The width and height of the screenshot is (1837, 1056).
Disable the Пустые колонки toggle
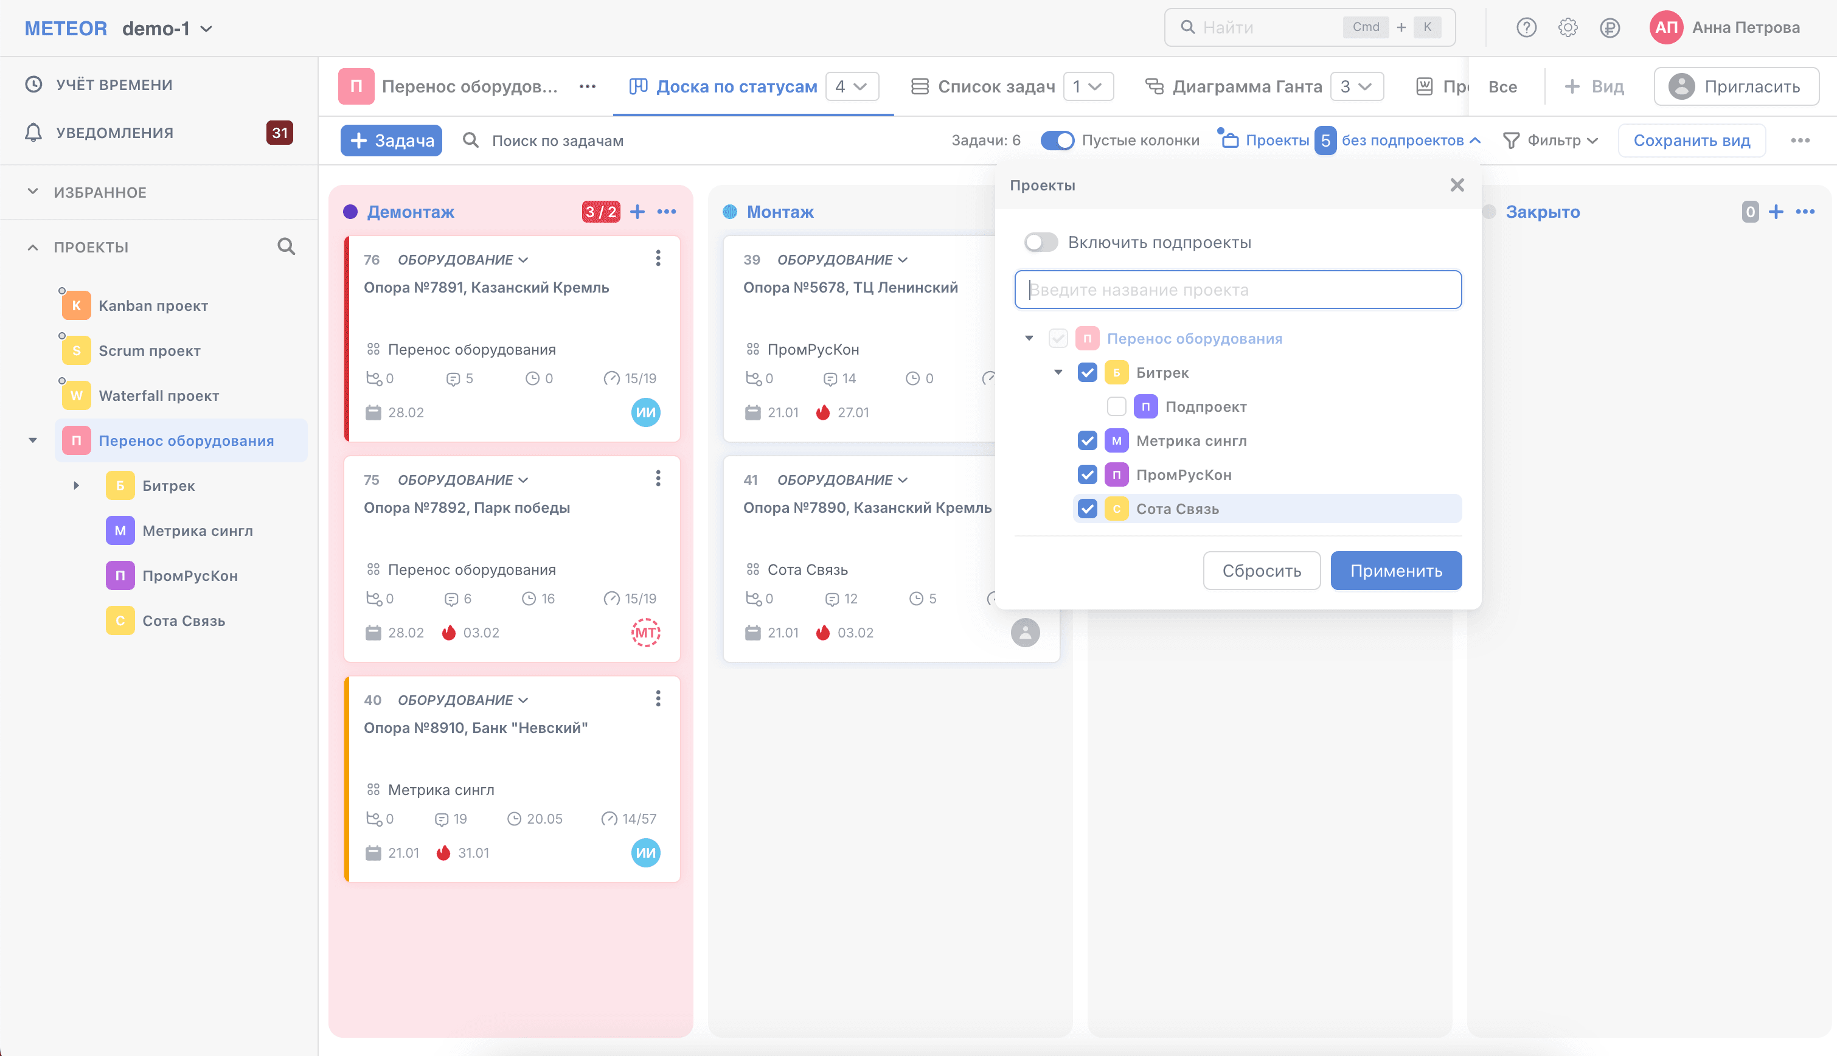[1057, 140]
